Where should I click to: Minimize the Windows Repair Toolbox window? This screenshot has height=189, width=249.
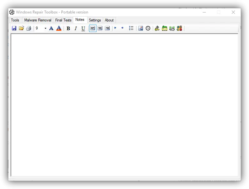coord(204,12)
